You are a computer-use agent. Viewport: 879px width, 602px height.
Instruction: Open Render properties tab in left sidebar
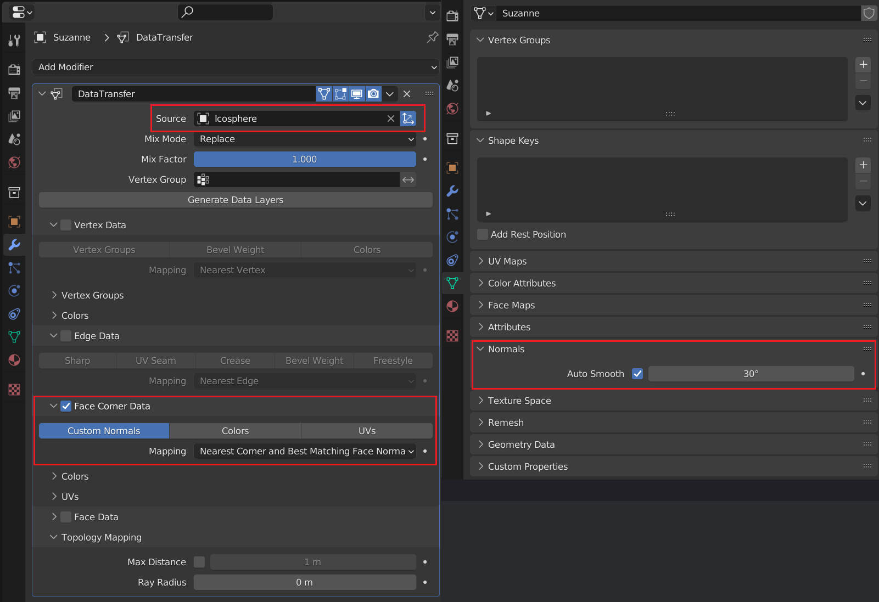coord(14,70)
